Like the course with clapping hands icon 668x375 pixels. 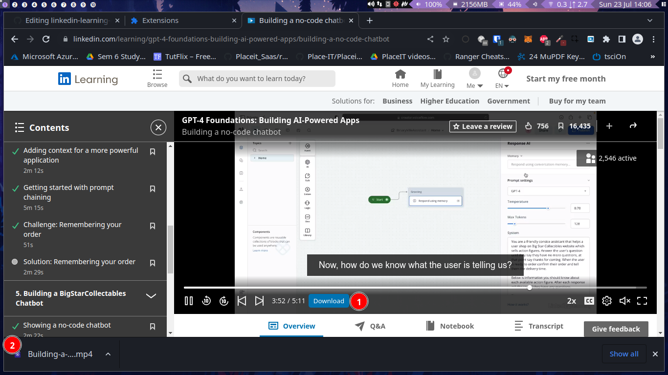point(528,126)
